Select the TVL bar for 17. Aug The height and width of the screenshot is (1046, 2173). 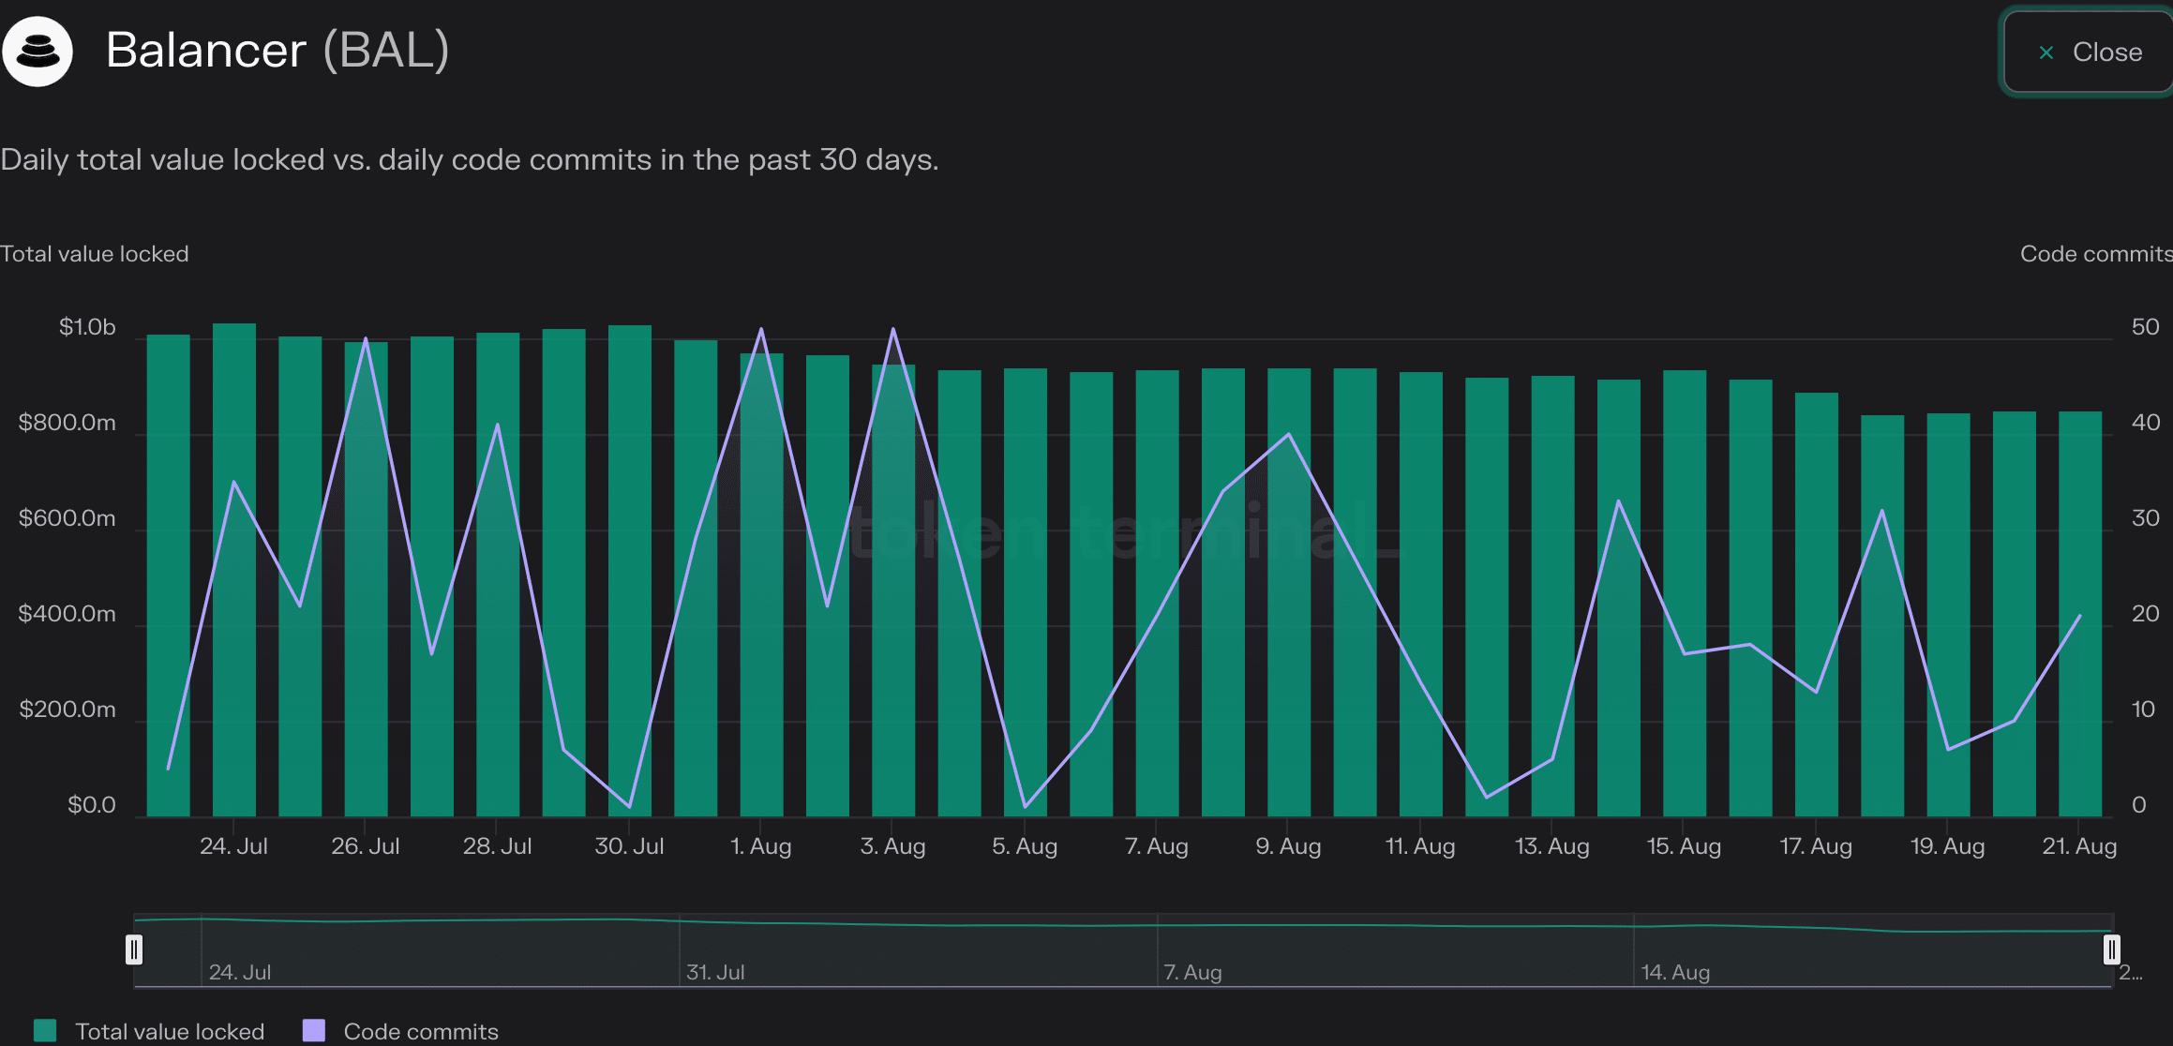[1817, 605]
